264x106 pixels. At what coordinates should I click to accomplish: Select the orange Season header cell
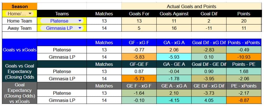point(20,6)
